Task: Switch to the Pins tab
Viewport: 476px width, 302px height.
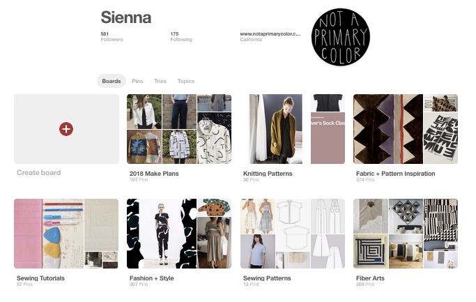Action: tap(137, 81)
